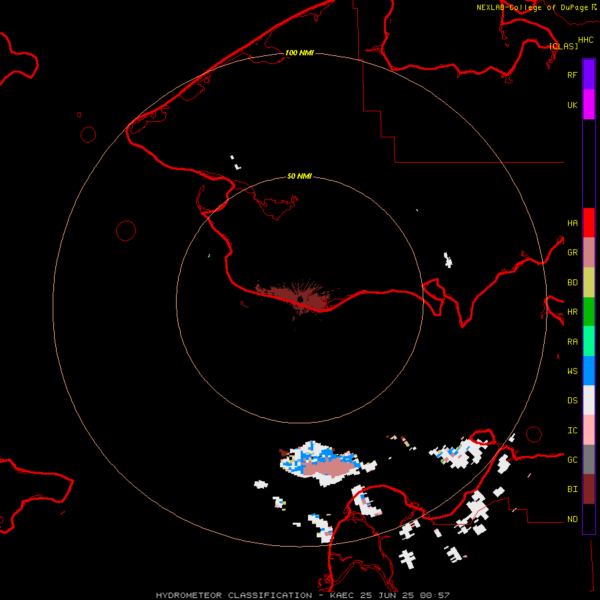Image resolution: width=600 pixels, height=600 pixels.
Task: Click the 100 NMI range ring label
Action: pyautogui.click(x=299, y=53)
